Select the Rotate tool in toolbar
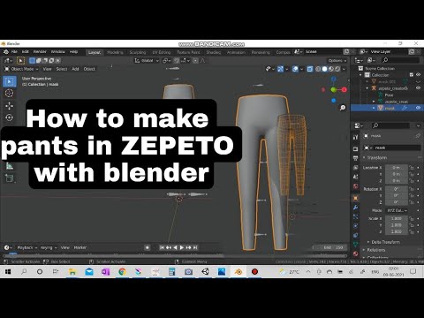The image size is (424, 318). coord(10,117)
